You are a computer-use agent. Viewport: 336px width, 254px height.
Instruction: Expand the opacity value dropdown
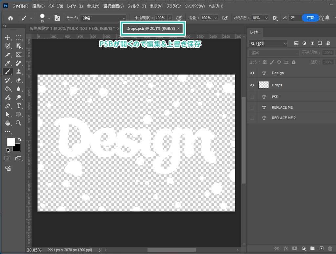click(170, 18)
